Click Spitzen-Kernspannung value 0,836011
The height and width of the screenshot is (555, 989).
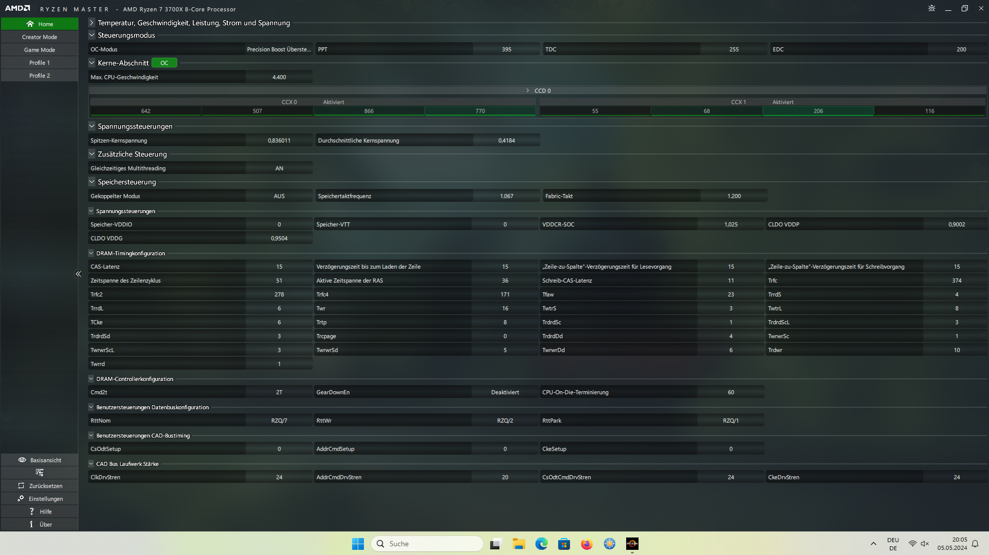(279, 141)
